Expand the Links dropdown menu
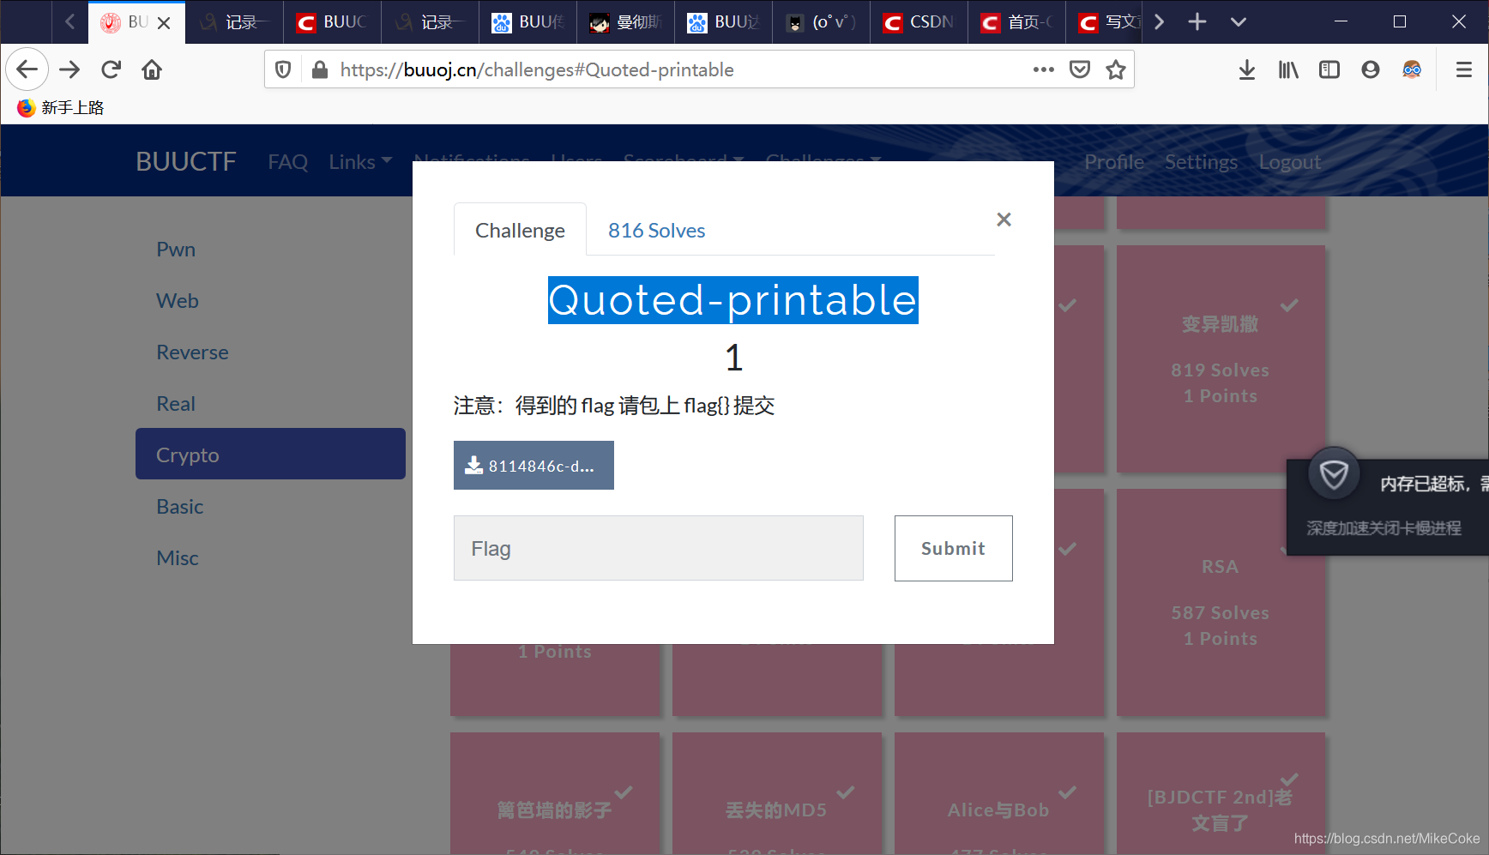1489x855 pixels. [x=360, y=161]
